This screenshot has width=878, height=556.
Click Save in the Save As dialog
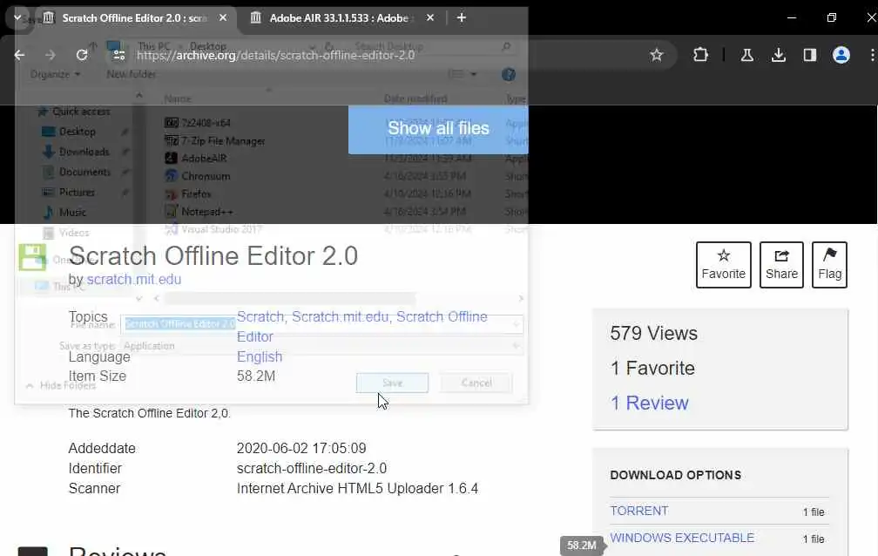point(392,383)
